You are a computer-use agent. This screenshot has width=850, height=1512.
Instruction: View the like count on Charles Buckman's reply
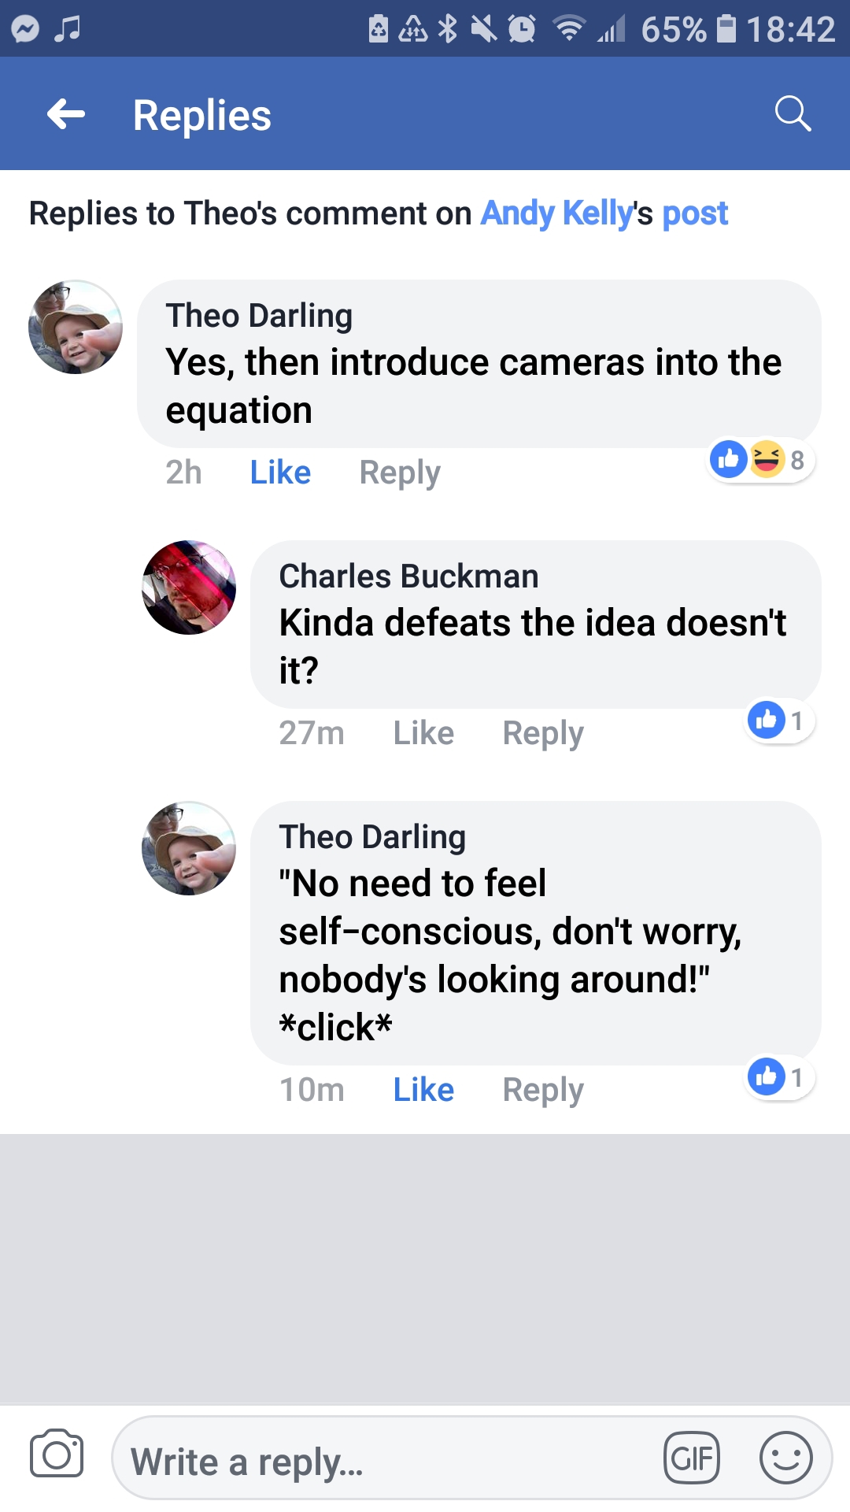[778, 721]
